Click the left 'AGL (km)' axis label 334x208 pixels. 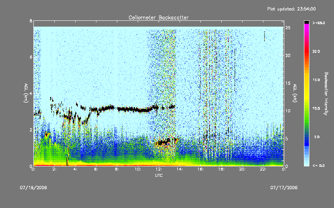tap(26, 93)
